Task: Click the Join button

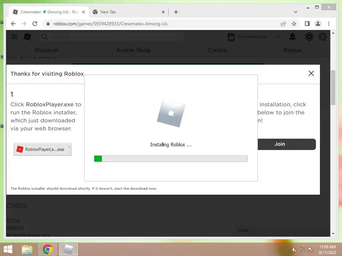Action: pos(287,144)
